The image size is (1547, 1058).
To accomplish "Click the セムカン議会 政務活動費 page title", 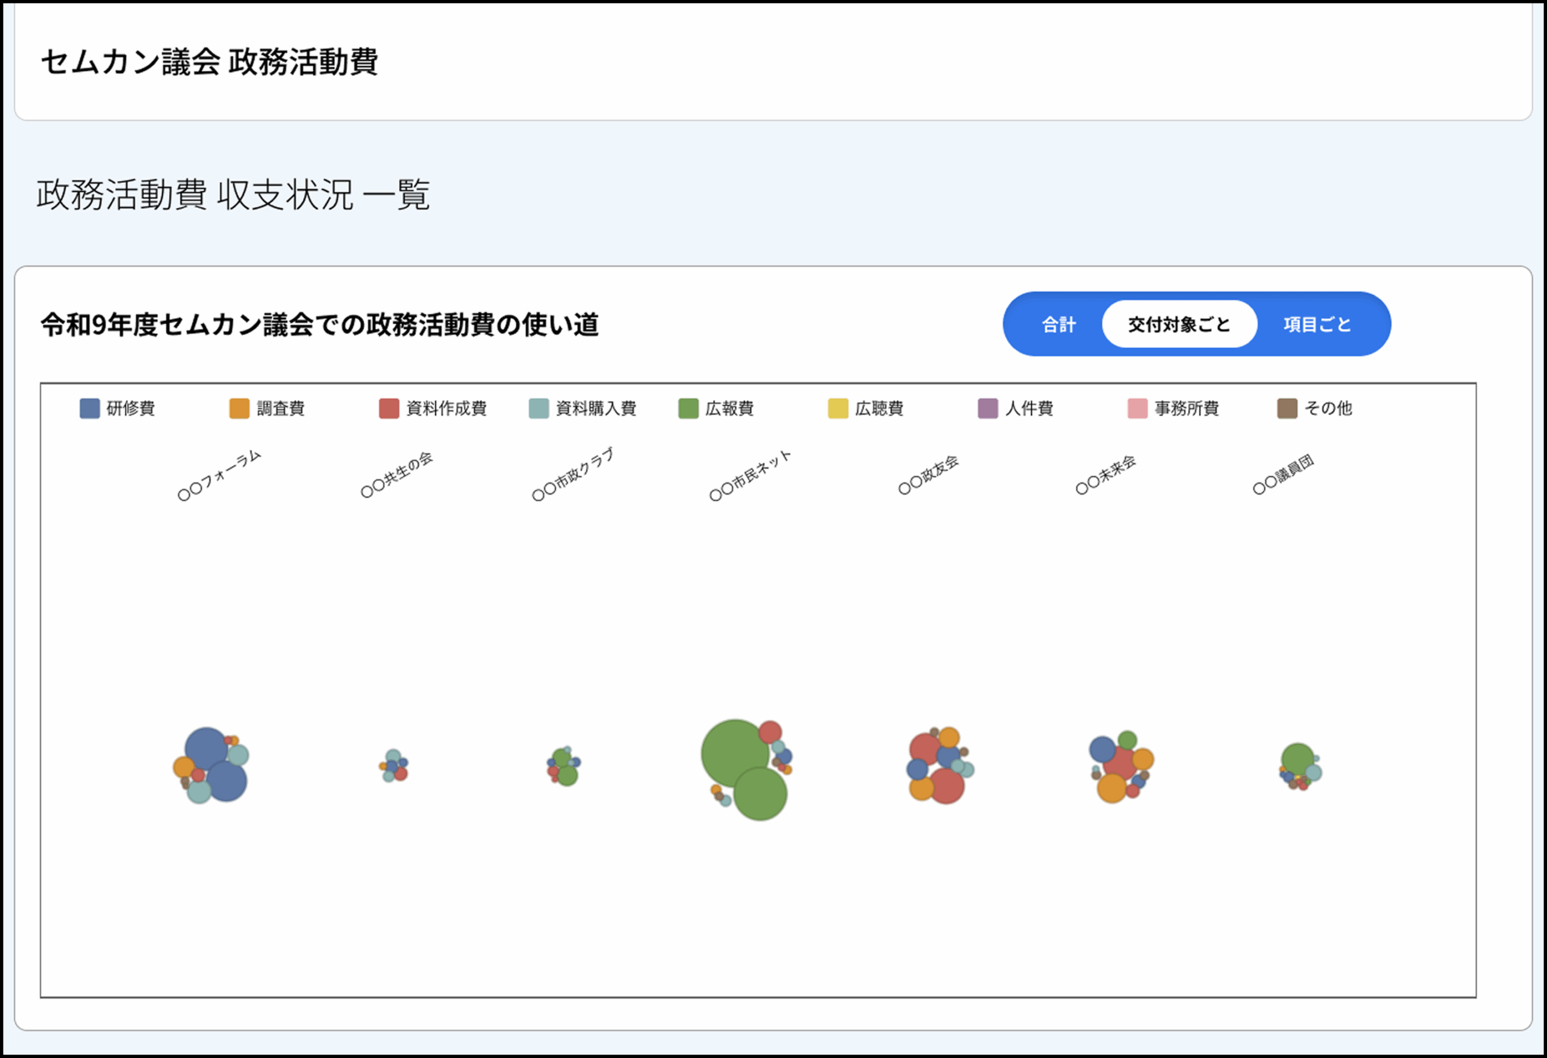I will [209, 63].
